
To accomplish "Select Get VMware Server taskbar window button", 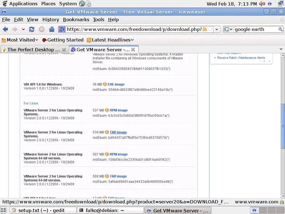I will pos(178,210).
